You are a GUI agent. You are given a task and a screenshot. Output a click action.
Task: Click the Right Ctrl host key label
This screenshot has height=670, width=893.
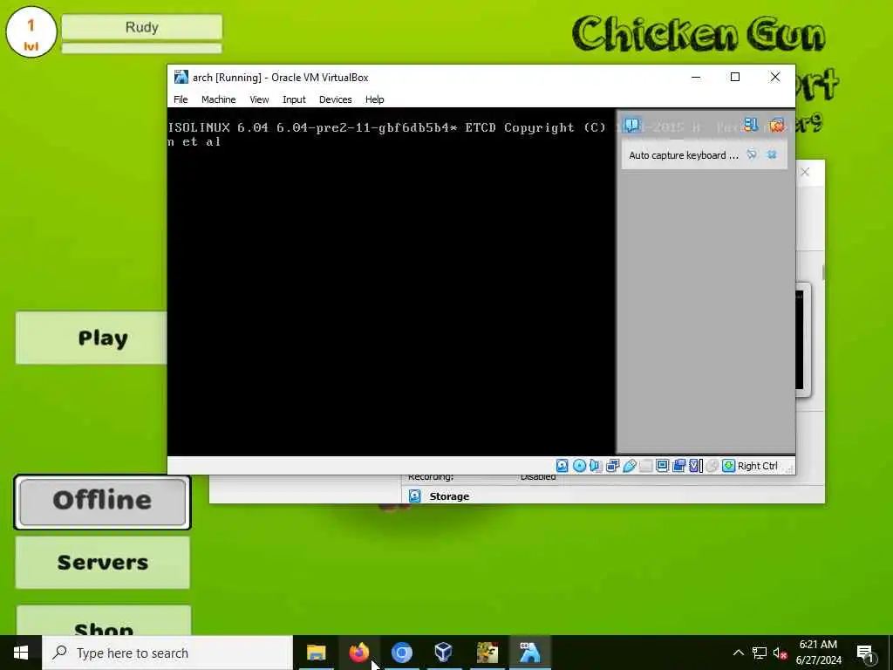758,466
